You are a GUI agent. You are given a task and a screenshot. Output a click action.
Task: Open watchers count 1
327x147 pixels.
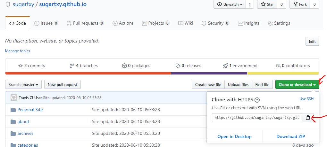(x=250, y=4)
